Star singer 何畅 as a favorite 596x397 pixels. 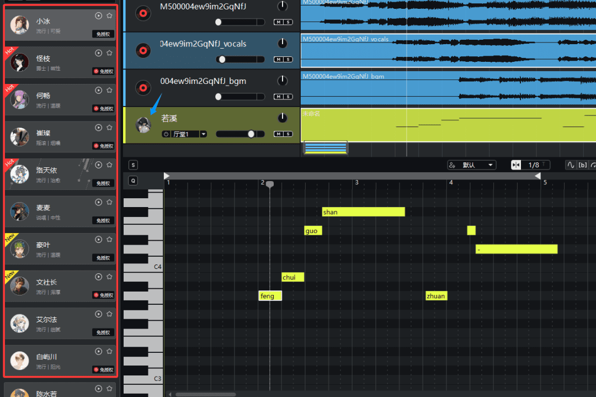pos(109,90)
